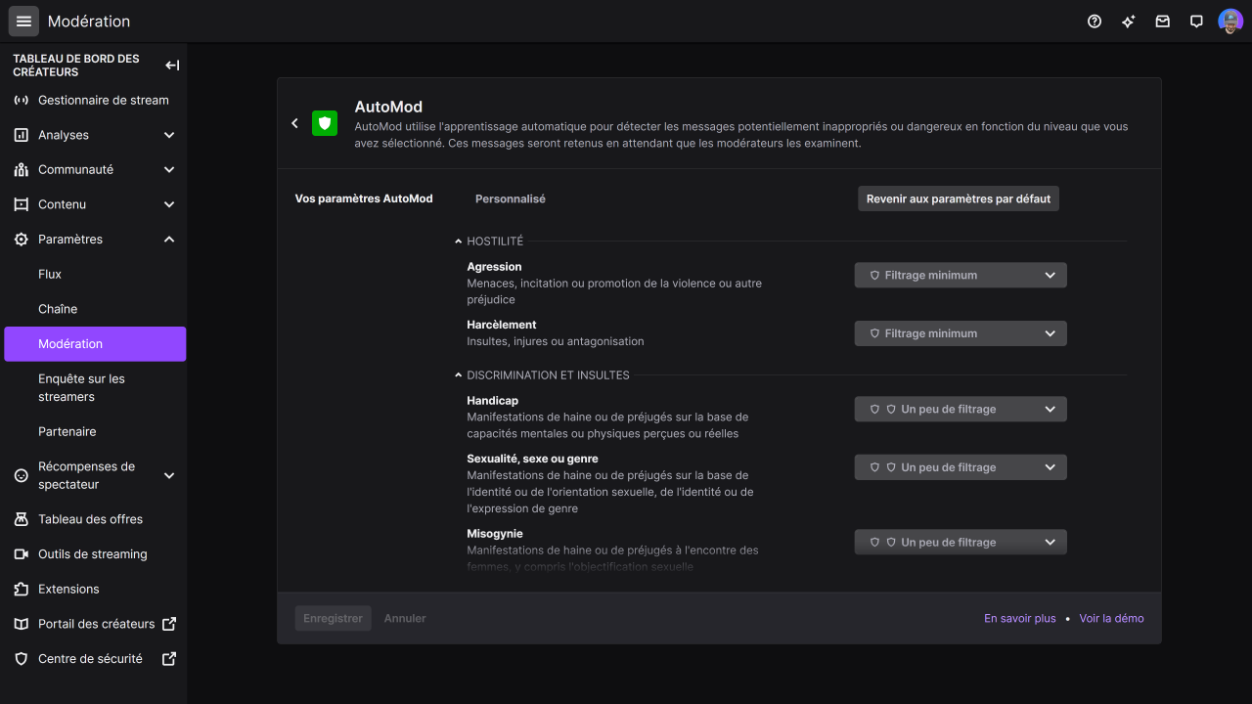Open the inbox mail icon
Image resolution: width=1252 pixels, height=704 pixels.
pos(1162,22)
